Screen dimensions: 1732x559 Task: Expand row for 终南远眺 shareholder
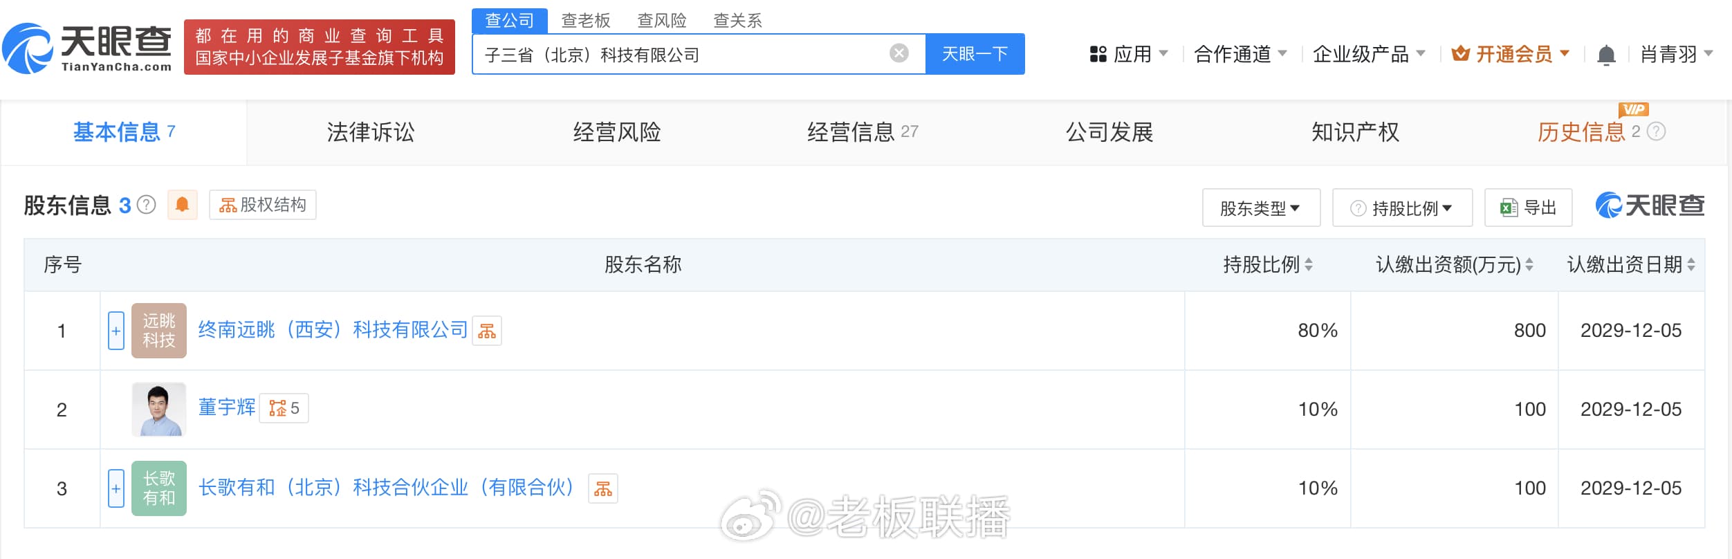[116, 331]
